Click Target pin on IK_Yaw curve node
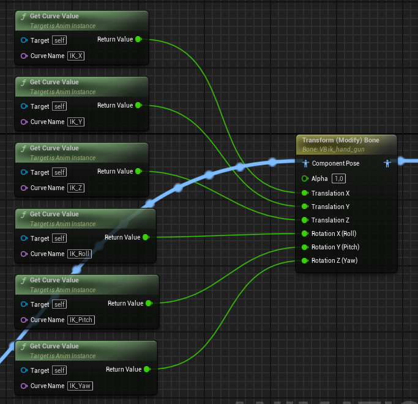Viewport: 418px width, 404px height. [x=24, y=370]
